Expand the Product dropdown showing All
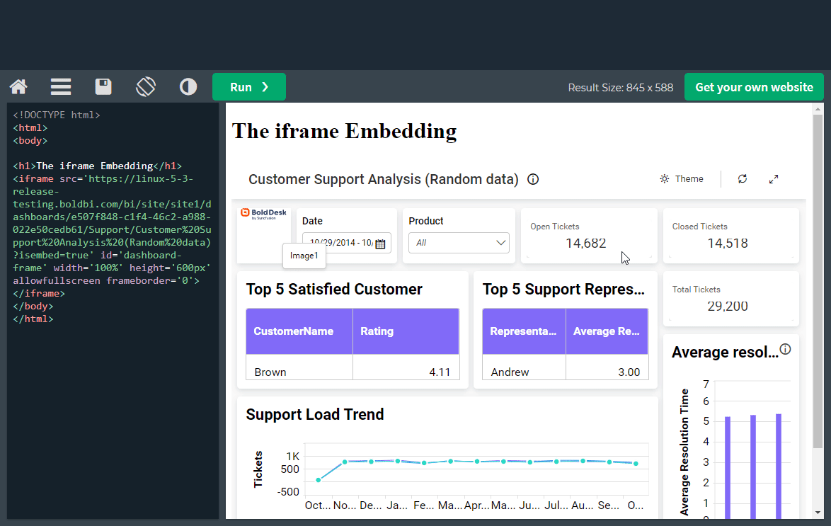Image resolution: width=831 pixels, height=526 pixels. (459, 243)
